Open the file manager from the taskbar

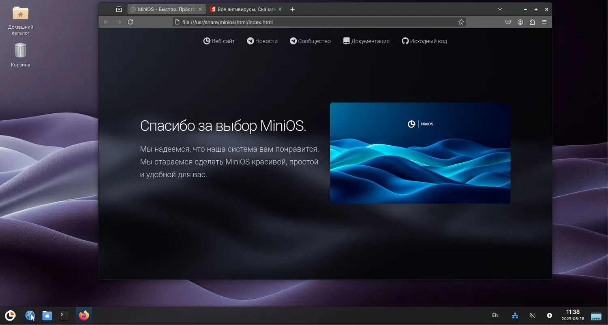[x=47, y=316]
